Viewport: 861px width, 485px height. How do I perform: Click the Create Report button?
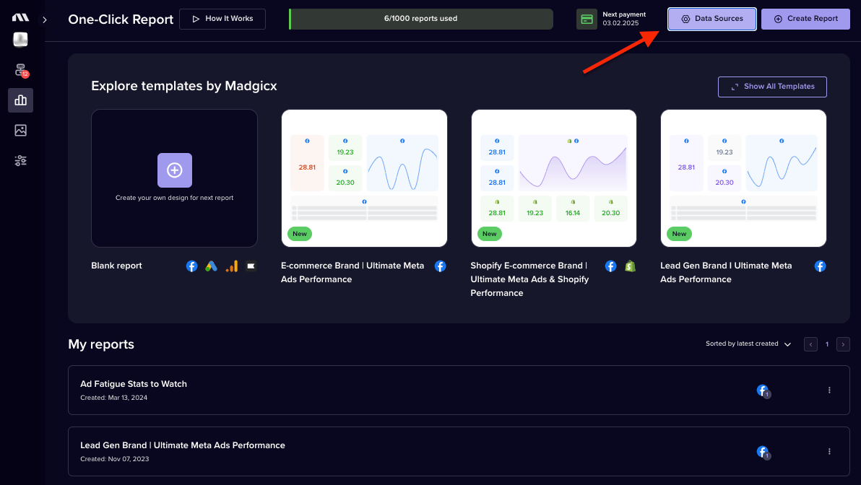point(805,19)
